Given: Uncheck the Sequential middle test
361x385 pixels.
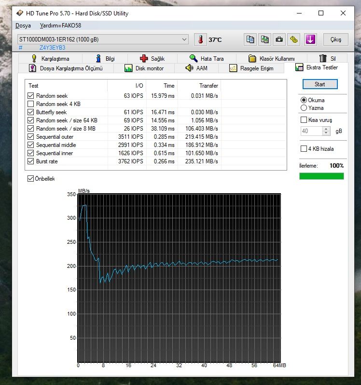Looking at the screenshot, I should pos(30,145).
